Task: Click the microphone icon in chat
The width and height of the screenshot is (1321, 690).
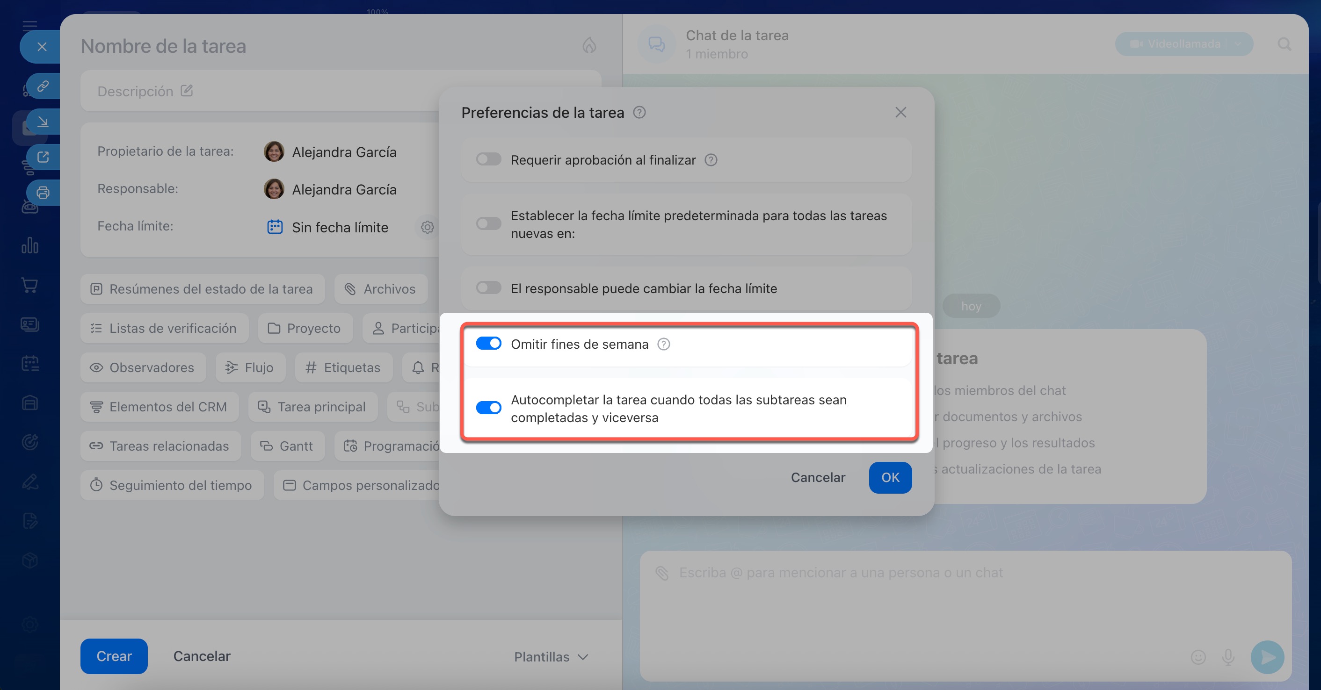Action: (1227, 657)
